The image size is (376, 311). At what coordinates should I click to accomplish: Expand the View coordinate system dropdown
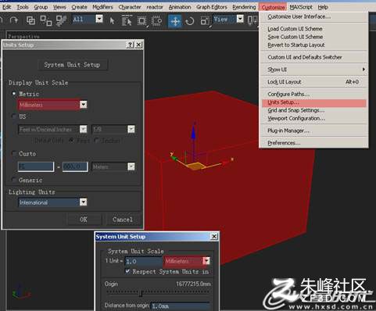(240, 19)
